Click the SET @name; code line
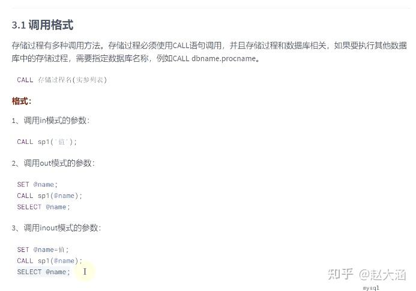The width and height of the screenshot is (416, 291). click(37, 184)
